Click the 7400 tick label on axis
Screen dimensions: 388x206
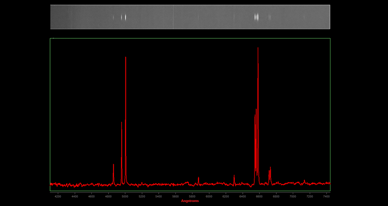326,196
